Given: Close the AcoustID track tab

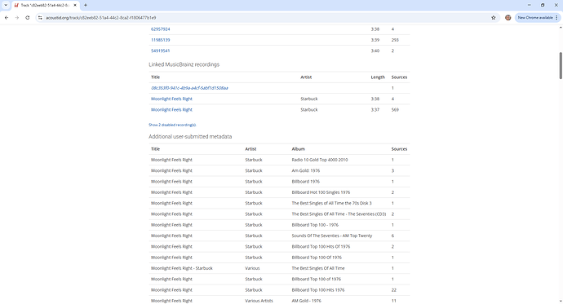Looking at the screenshot, I should click(75, 5).
